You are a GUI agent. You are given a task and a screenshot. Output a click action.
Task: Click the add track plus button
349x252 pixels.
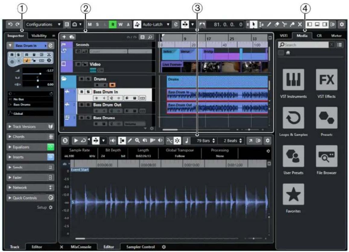click(64, 37)
